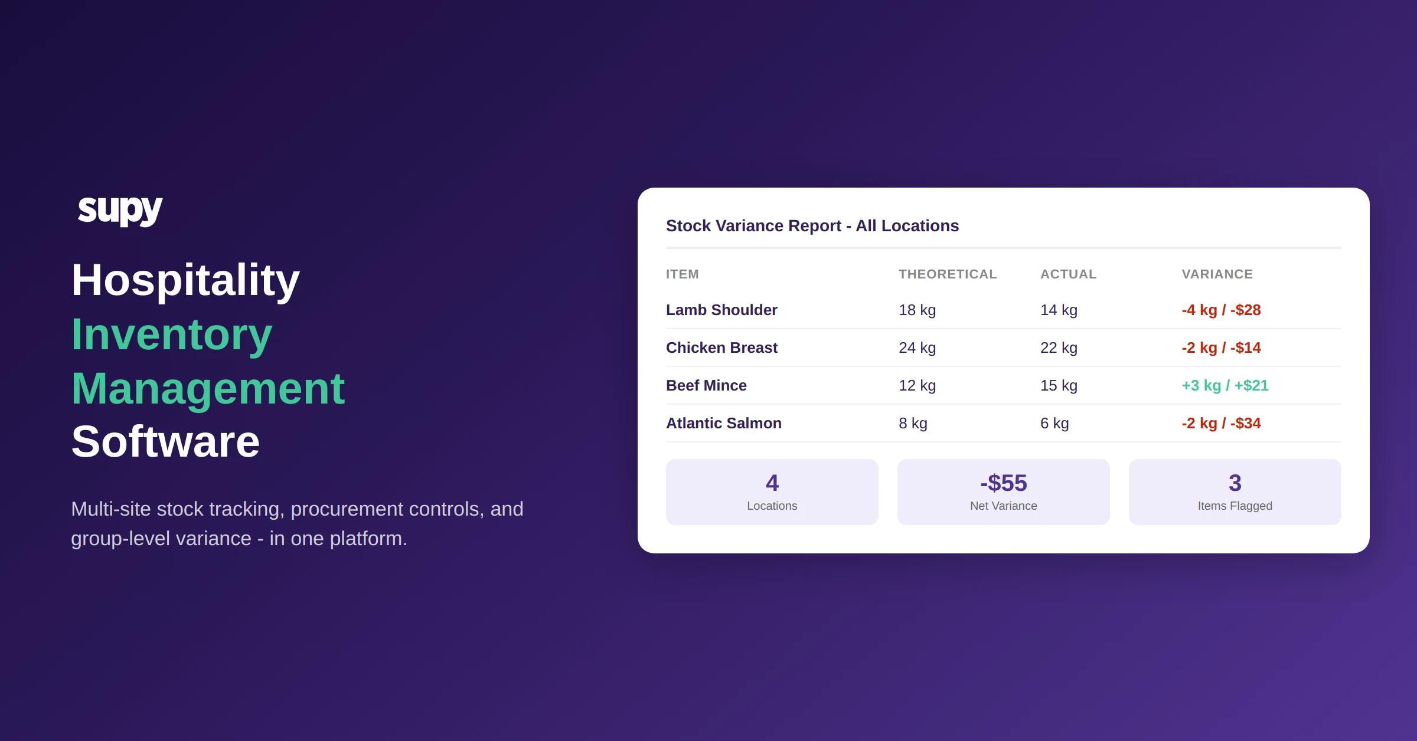
Task: Open the '3 Items Flagged' summary card
Action: (x=1235, y=492)
